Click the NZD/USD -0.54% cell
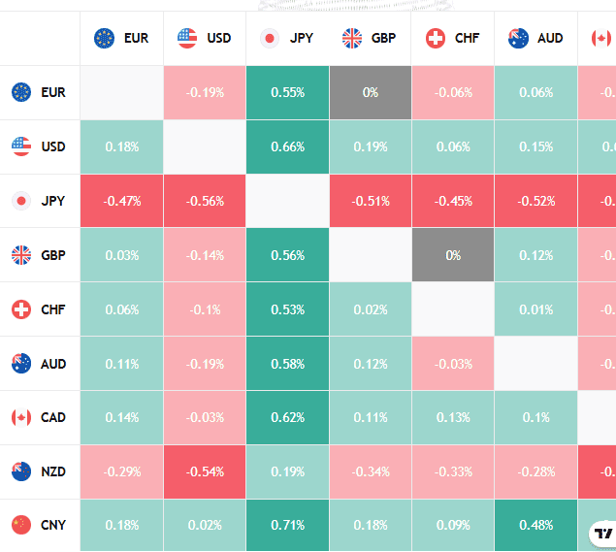The height and width of the screenshot is (552, 616). pyautogui.click(x=205, y=471)
